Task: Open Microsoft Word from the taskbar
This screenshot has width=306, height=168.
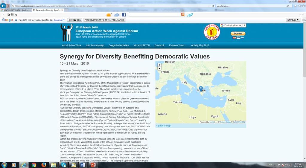Action: coord(83,165)
